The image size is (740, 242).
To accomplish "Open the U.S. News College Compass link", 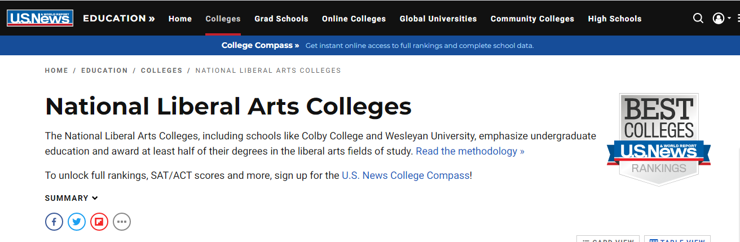I will pos(406,175).
